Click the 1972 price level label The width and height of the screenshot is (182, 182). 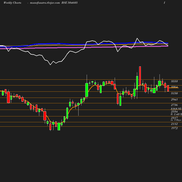tap(174, 128)
